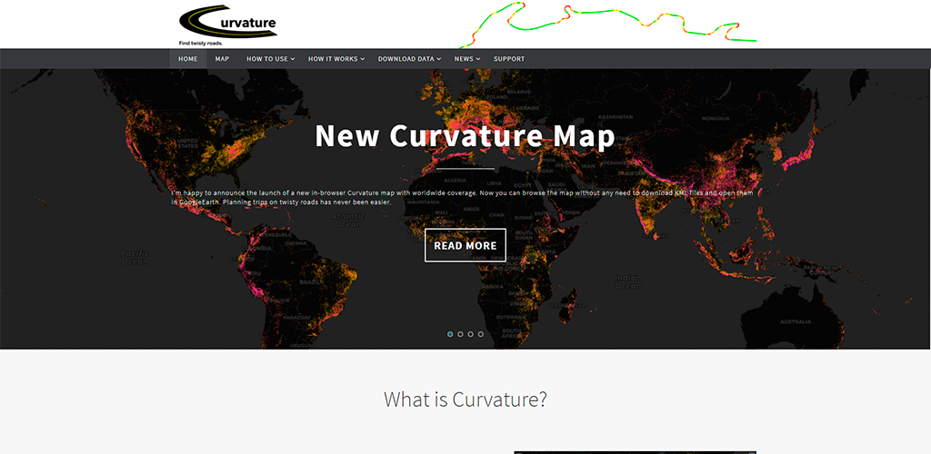This screenshot has height=454, width=931.
Task: Click the Curvature logo
Action: click(228, 25)
